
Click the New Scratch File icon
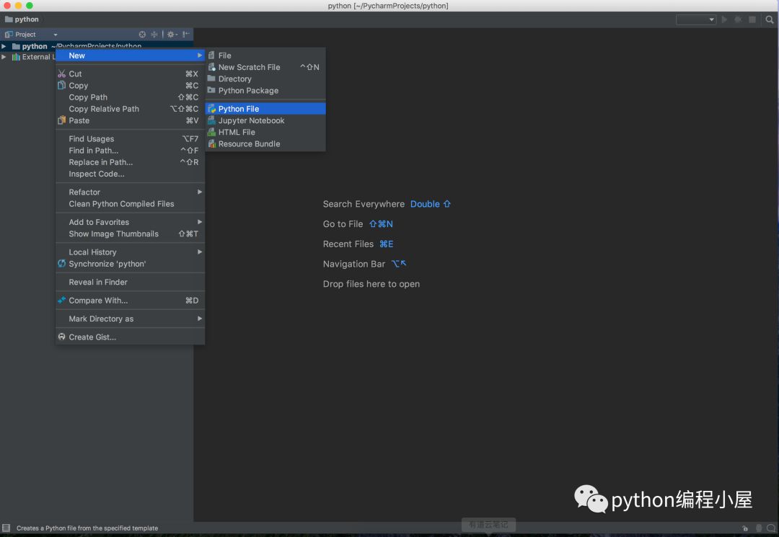click(211, 67)
